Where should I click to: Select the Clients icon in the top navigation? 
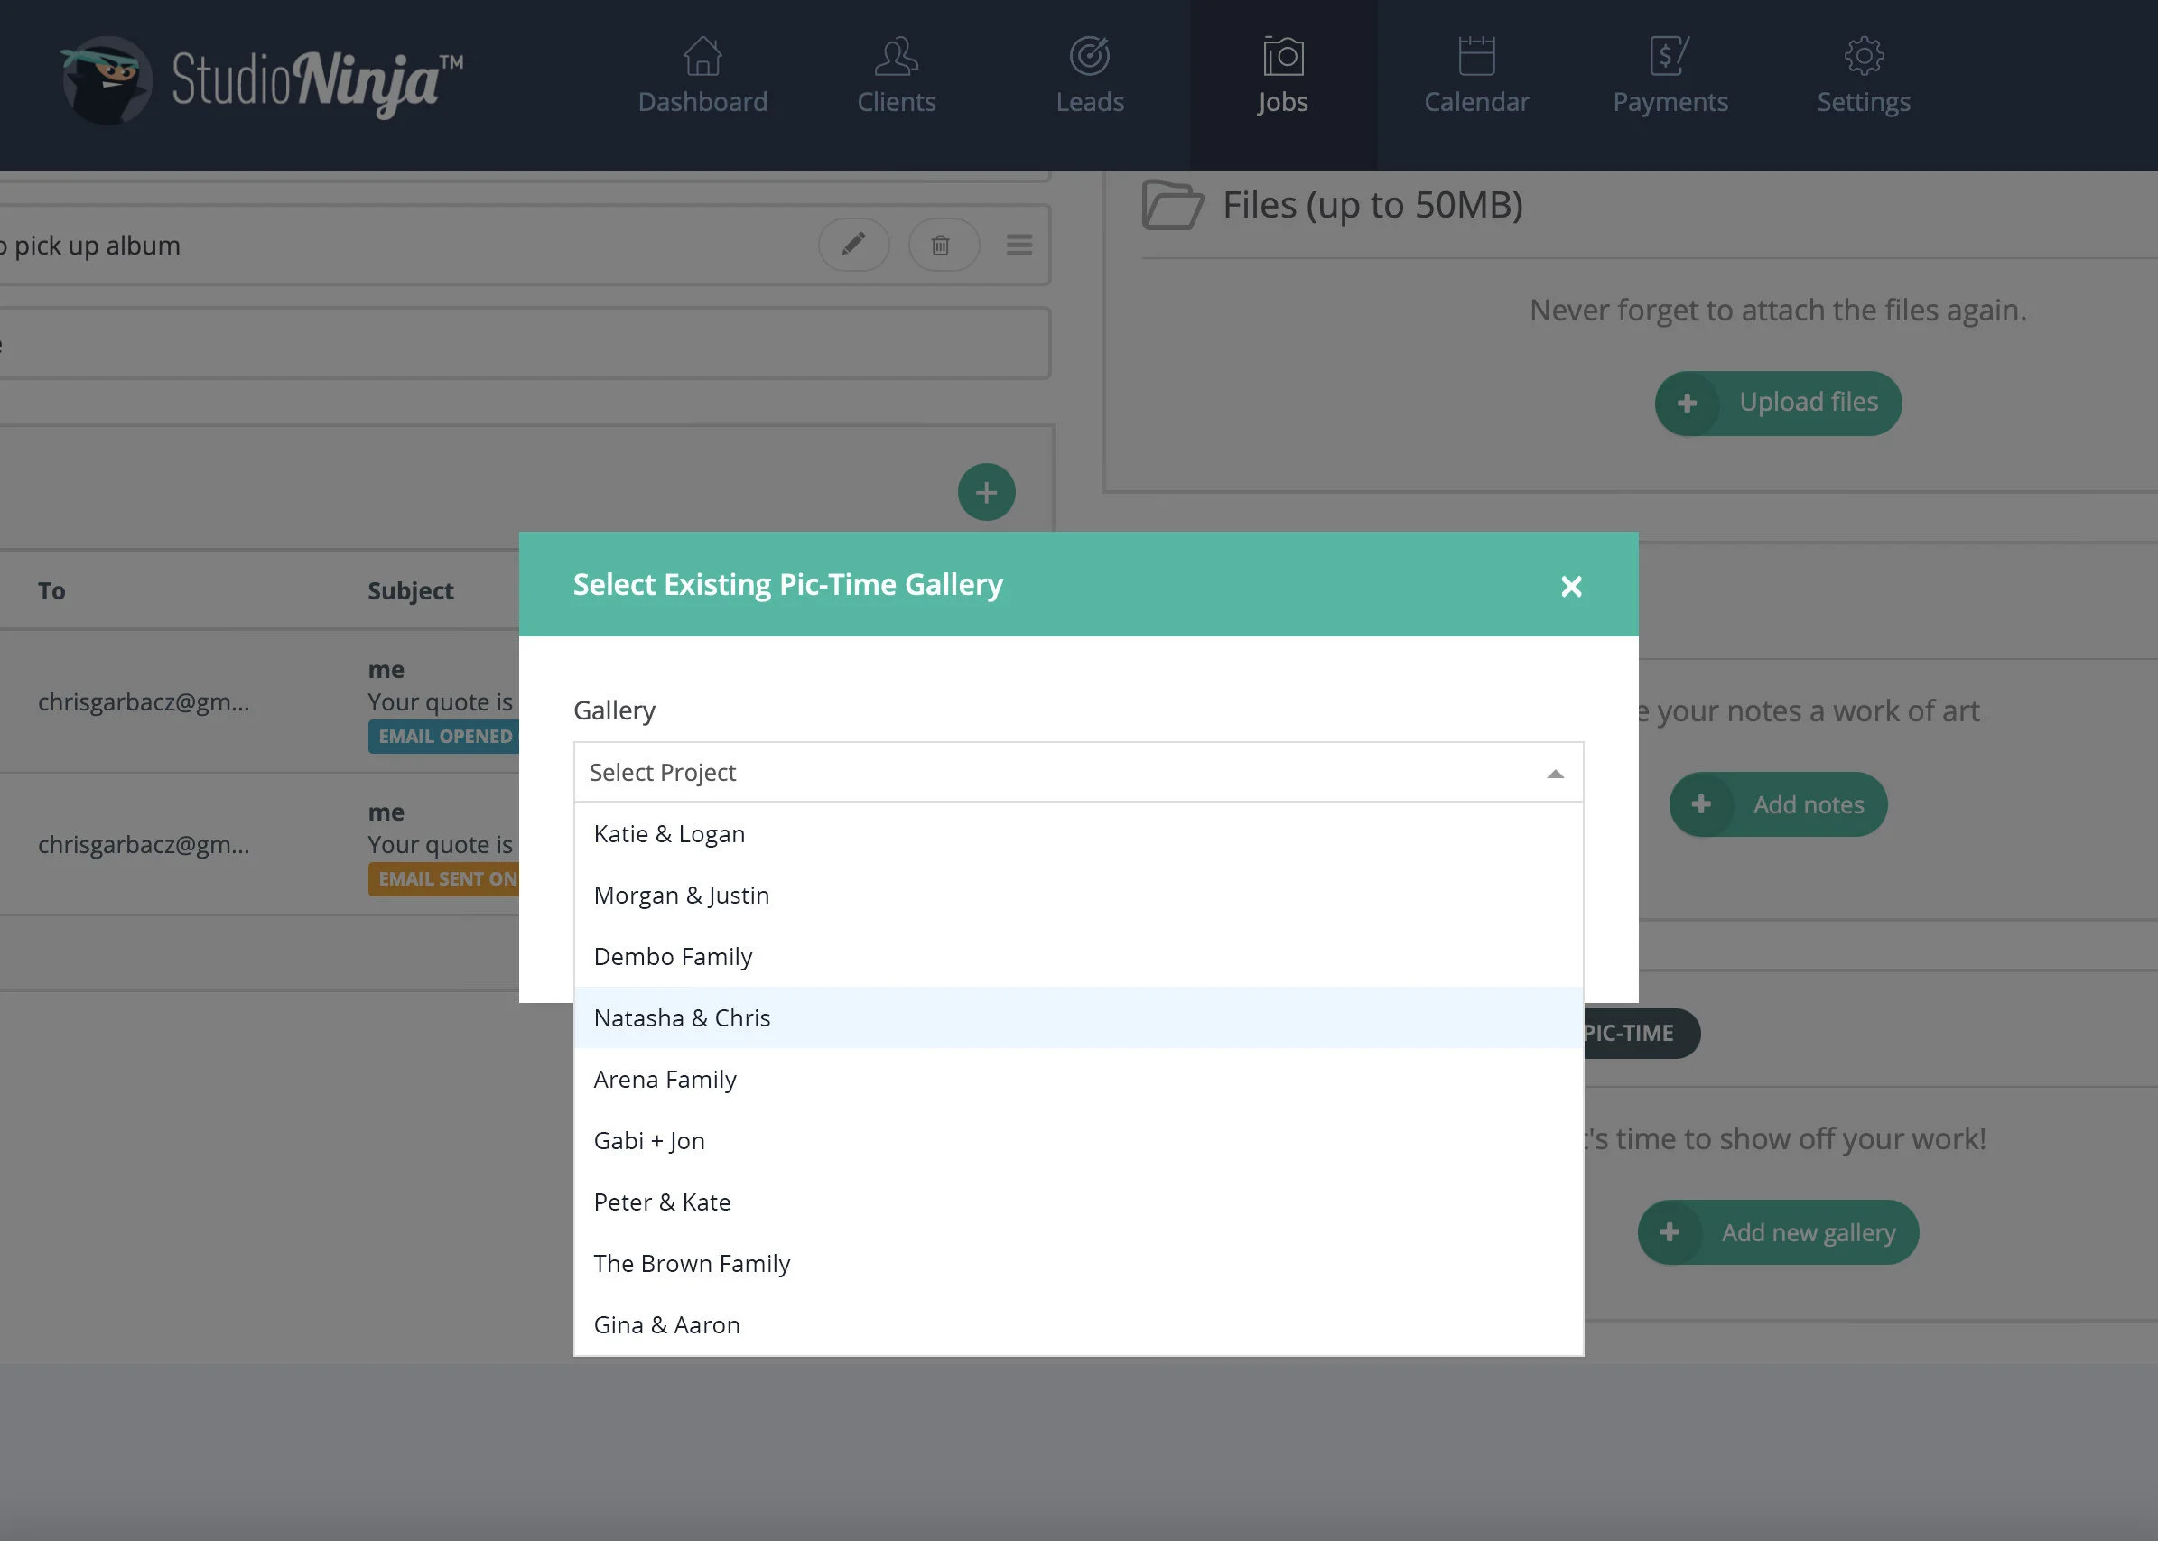[x=895, y=57]
